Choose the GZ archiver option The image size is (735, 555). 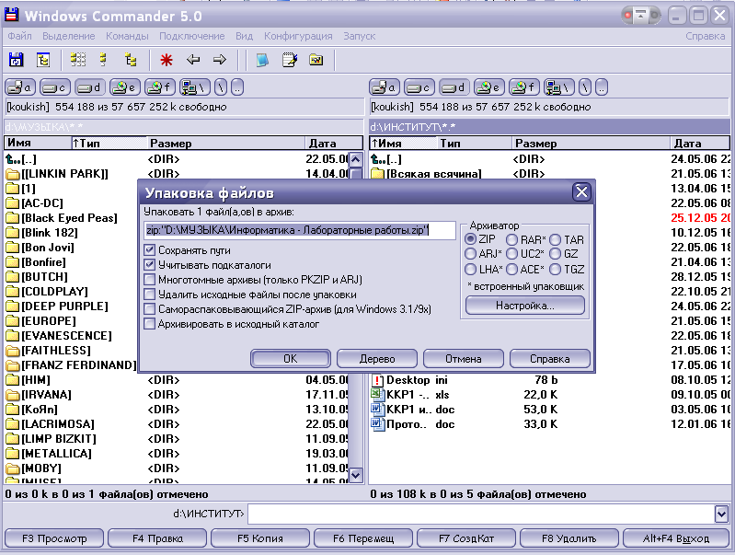point(555,254)
